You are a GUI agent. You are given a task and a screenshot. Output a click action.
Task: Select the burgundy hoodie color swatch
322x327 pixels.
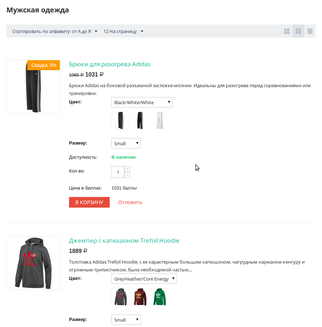coord(140,297)
